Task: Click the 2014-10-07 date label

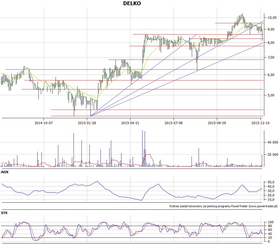Action: point(44,123)
